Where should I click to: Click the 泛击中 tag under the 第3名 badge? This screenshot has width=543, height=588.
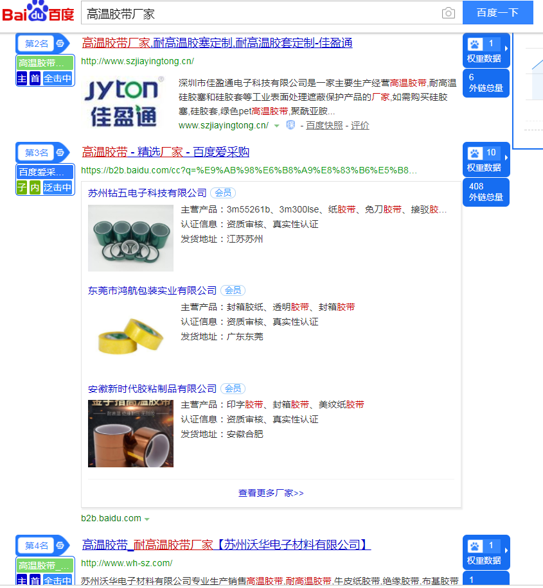(x=57, y=187)
